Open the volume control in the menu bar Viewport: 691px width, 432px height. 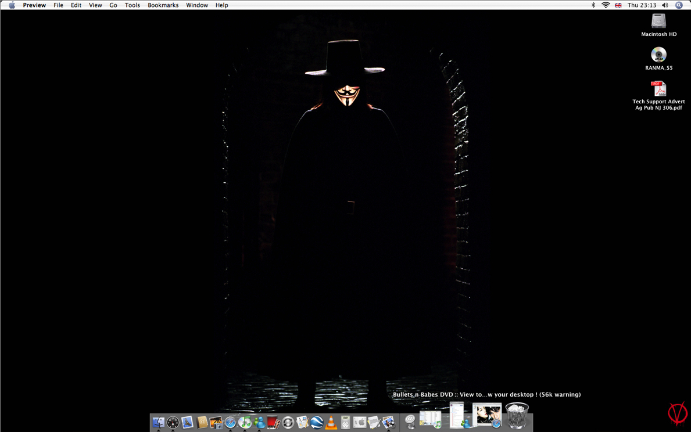665,5
